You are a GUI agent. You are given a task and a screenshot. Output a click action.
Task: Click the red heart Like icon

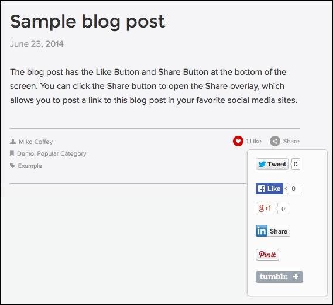(238, 141)
